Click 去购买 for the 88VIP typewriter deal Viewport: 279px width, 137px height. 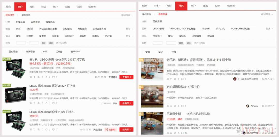click(x=126, y=77)
